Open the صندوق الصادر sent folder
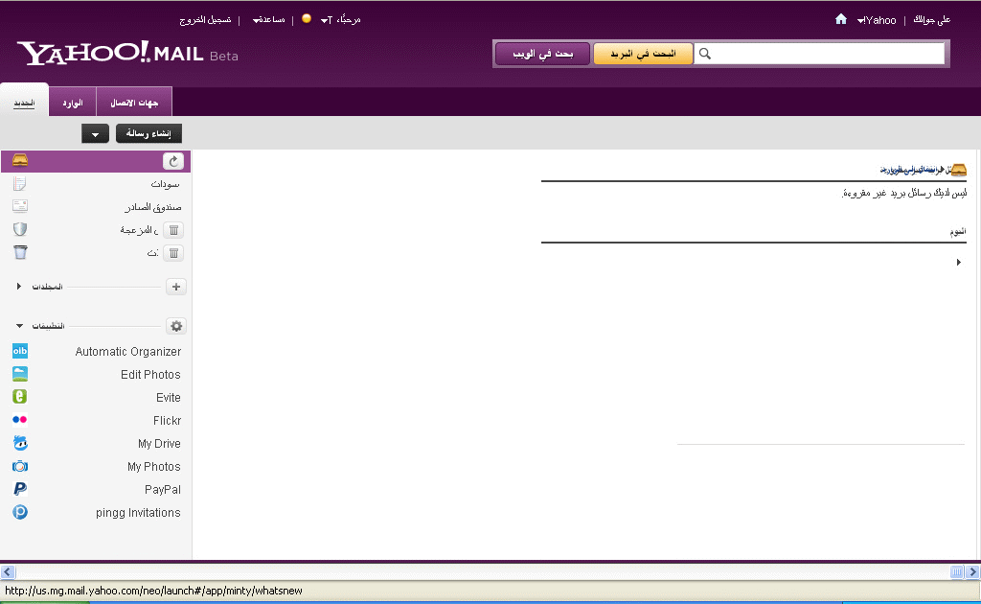 152,207
